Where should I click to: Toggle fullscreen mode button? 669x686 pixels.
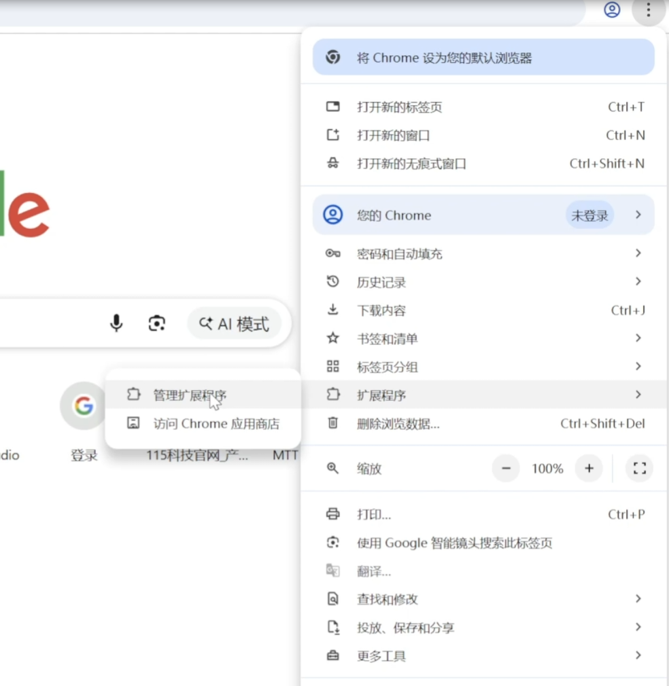(640, 468)
